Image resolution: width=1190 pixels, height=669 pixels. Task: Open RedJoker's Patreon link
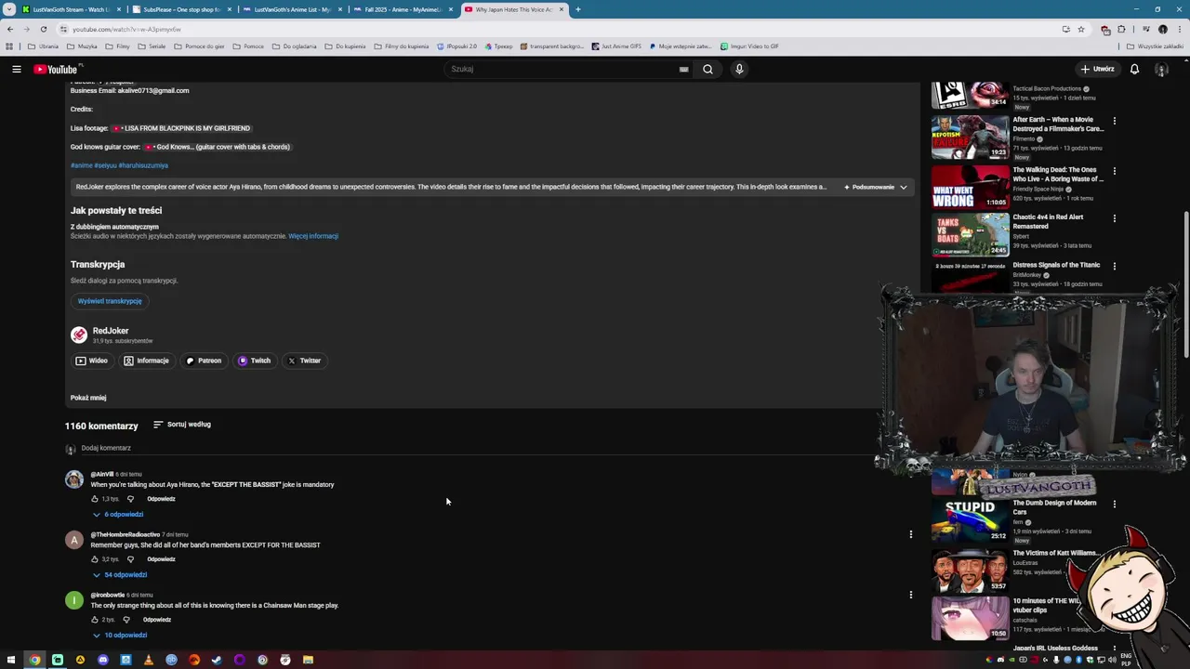[x=205, y=361]
